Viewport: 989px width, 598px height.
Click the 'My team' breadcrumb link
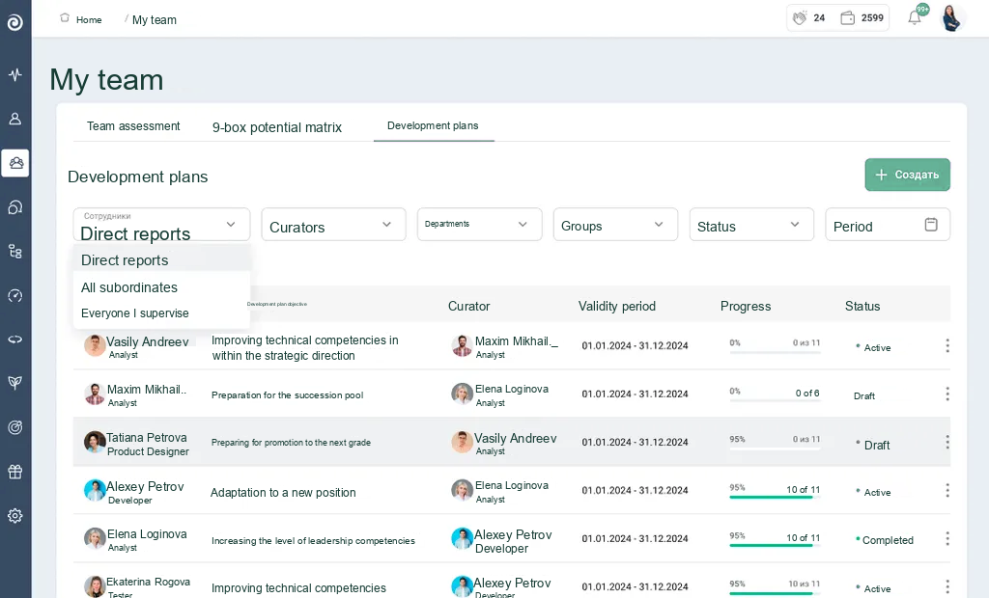click(x=155, y=20)
